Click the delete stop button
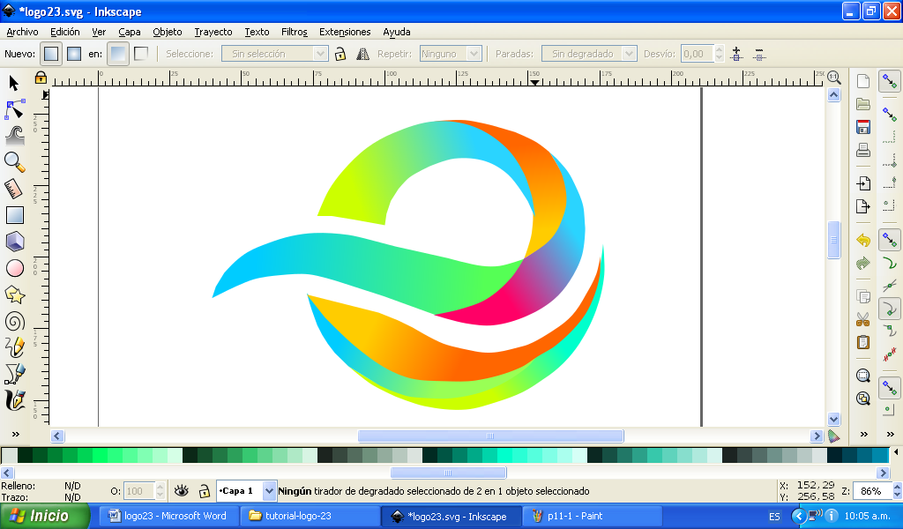 (x=759, y=54)
